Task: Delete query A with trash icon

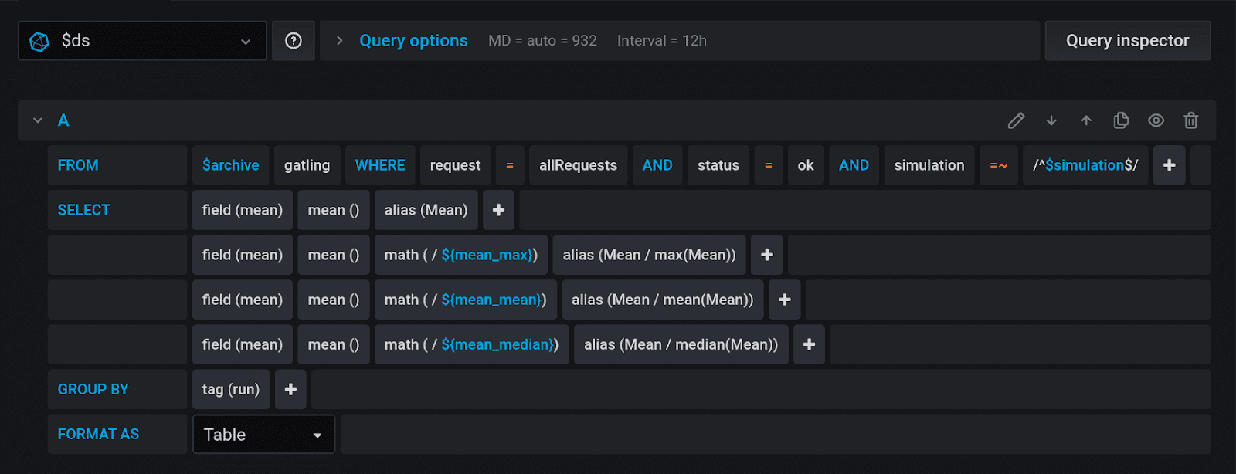Action: click(1190, 120)
